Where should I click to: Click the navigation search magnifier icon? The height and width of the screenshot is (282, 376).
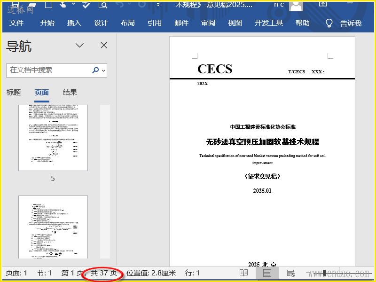click(95, 70)
